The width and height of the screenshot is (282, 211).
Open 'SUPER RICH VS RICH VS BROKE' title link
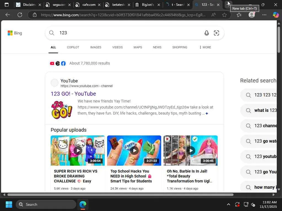click(x=75, y=176)
